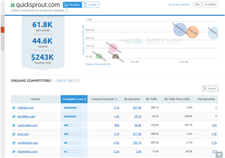Click neilpatel.com common keywords 2.3k
This screenshot has width=225, height=158.
117,108
